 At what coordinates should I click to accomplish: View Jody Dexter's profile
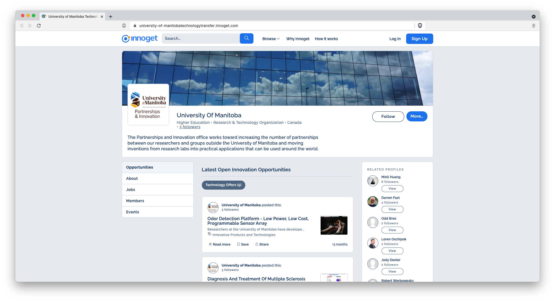[x=392, y=272]
